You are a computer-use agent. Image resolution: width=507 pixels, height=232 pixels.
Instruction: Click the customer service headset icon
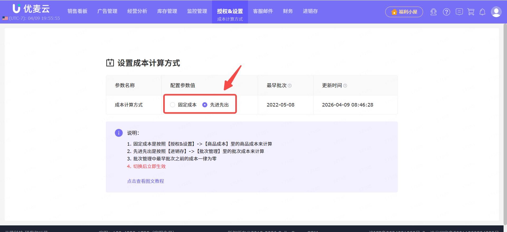[433, 12]
